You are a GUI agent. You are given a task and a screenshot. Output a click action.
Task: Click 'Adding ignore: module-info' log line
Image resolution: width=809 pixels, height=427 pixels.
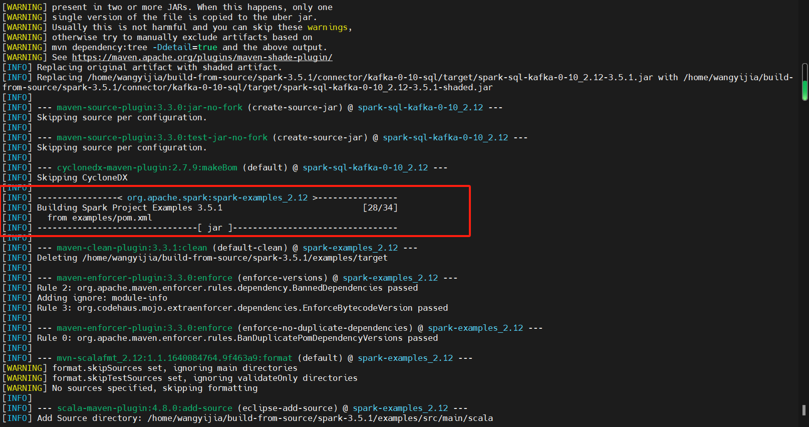point(102,298)
